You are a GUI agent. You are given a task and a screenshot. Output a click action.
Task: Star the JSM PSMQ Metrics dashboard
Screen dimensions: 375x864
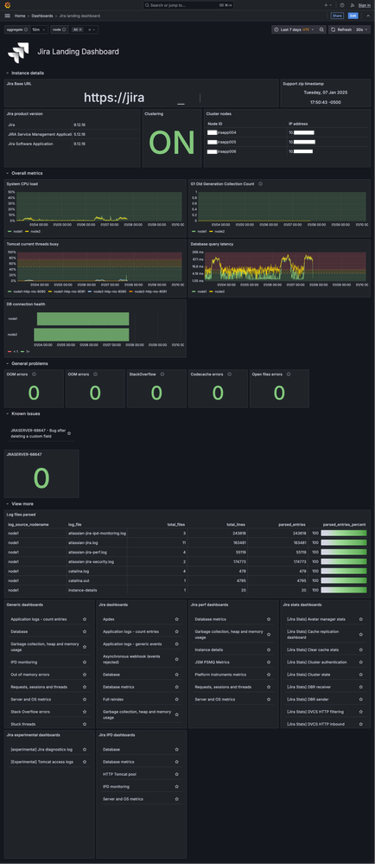[269, 662]
